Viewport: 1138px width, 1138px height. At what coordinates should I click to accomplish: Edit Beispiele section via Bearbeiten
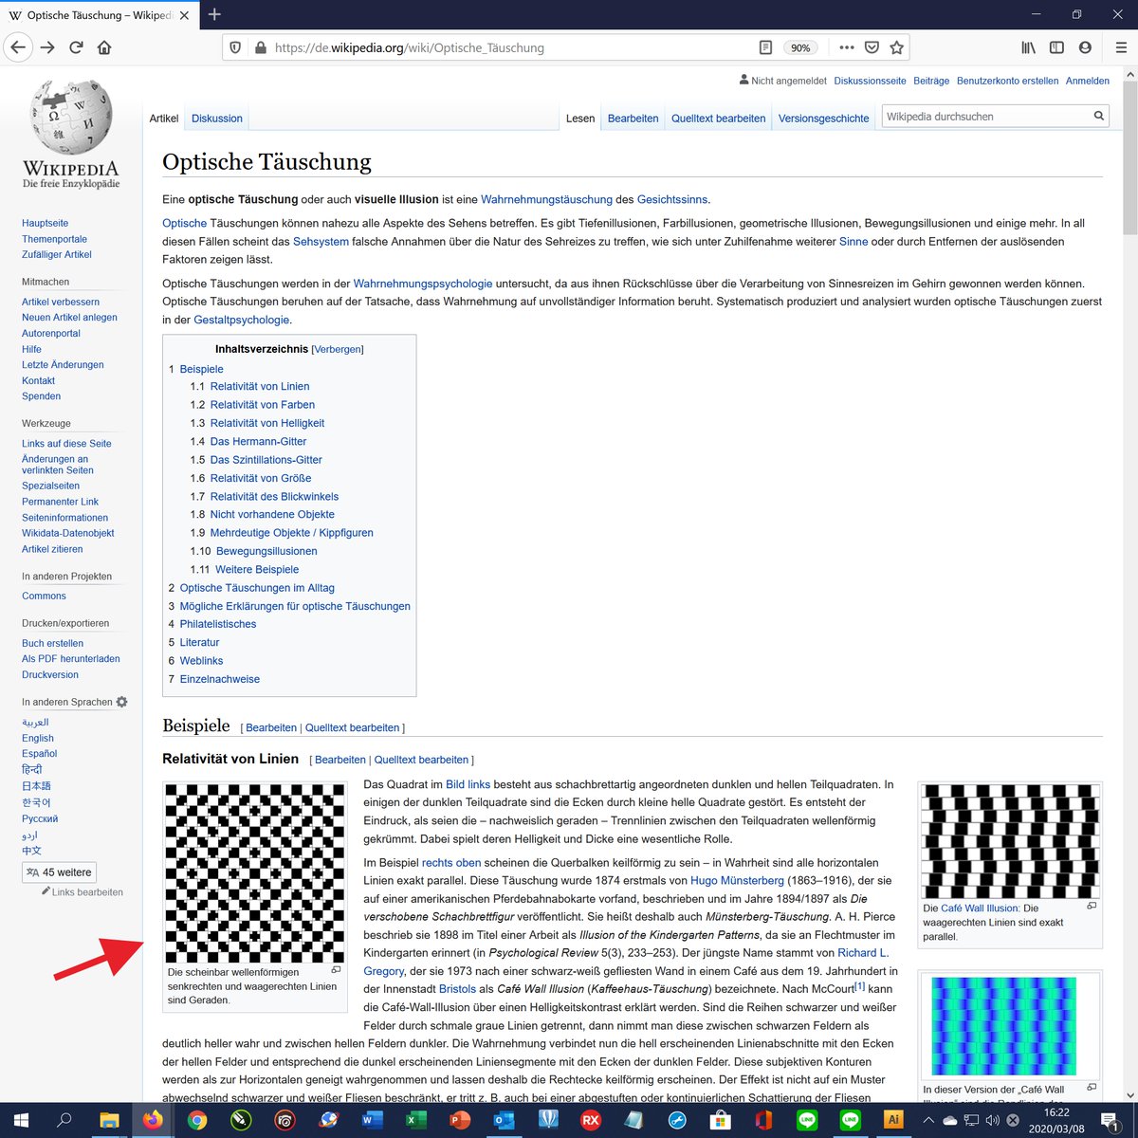click(x=271, y=727)
